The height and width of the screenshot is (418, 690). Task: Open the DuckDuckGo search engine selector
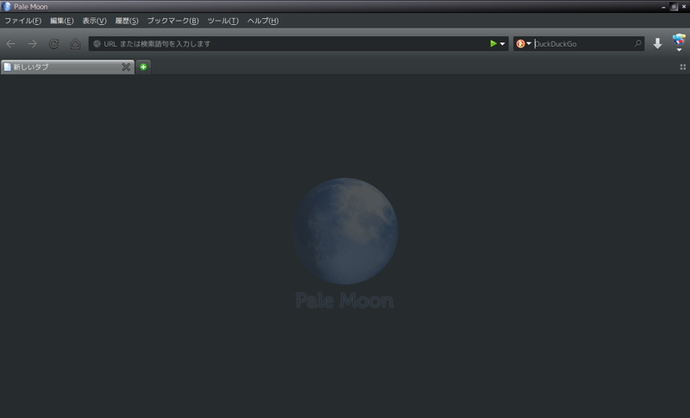(524, 43)
